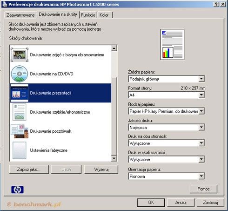Close the print preferences dialog
The width and height of the screenshot is (228, 211).
(223, 4)
